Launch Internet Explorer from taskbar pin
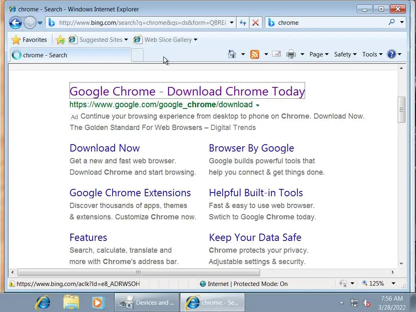Image resolution: width=416 pixels, height=312 pixels. (x=43, y=302)
